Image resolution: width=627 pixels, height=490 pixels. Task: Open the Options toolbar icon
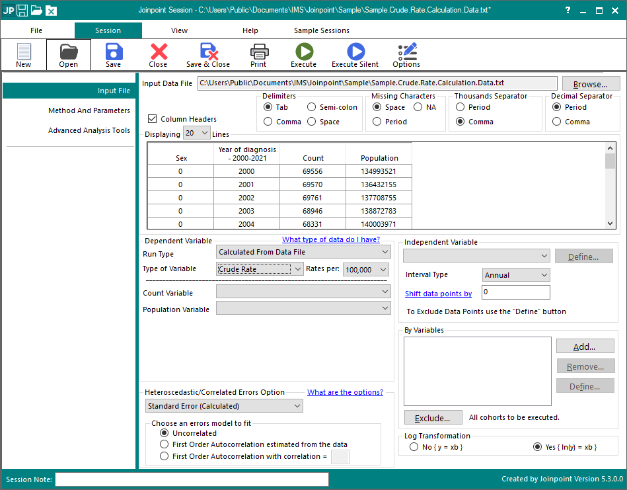click(406, 54)
